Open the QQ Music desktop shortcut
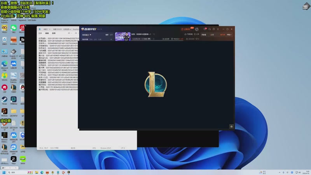 4,75
